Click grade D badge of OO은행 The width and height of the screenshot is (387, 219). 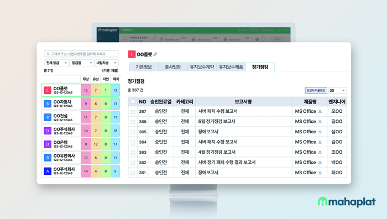point(48,144)
